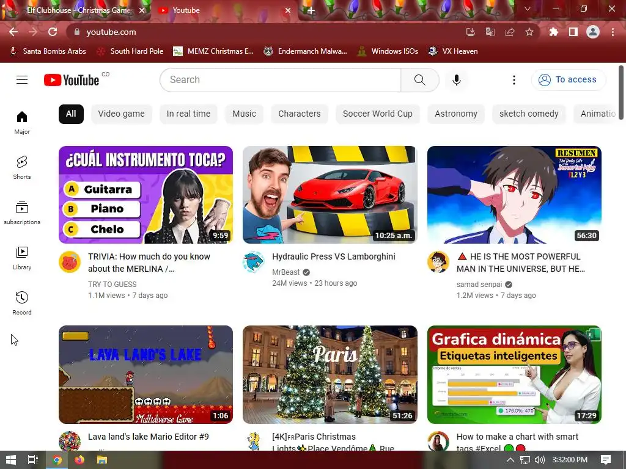
Task: Click the install app icon in address bar
Action: (470, 32)
